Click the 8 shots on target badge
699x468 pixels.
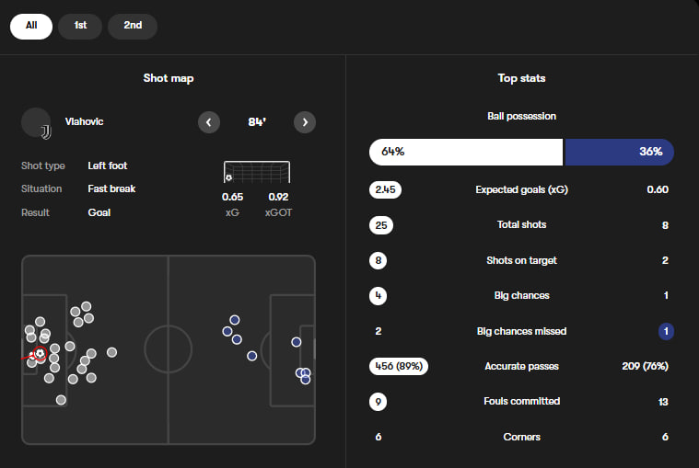pos(378,261)
